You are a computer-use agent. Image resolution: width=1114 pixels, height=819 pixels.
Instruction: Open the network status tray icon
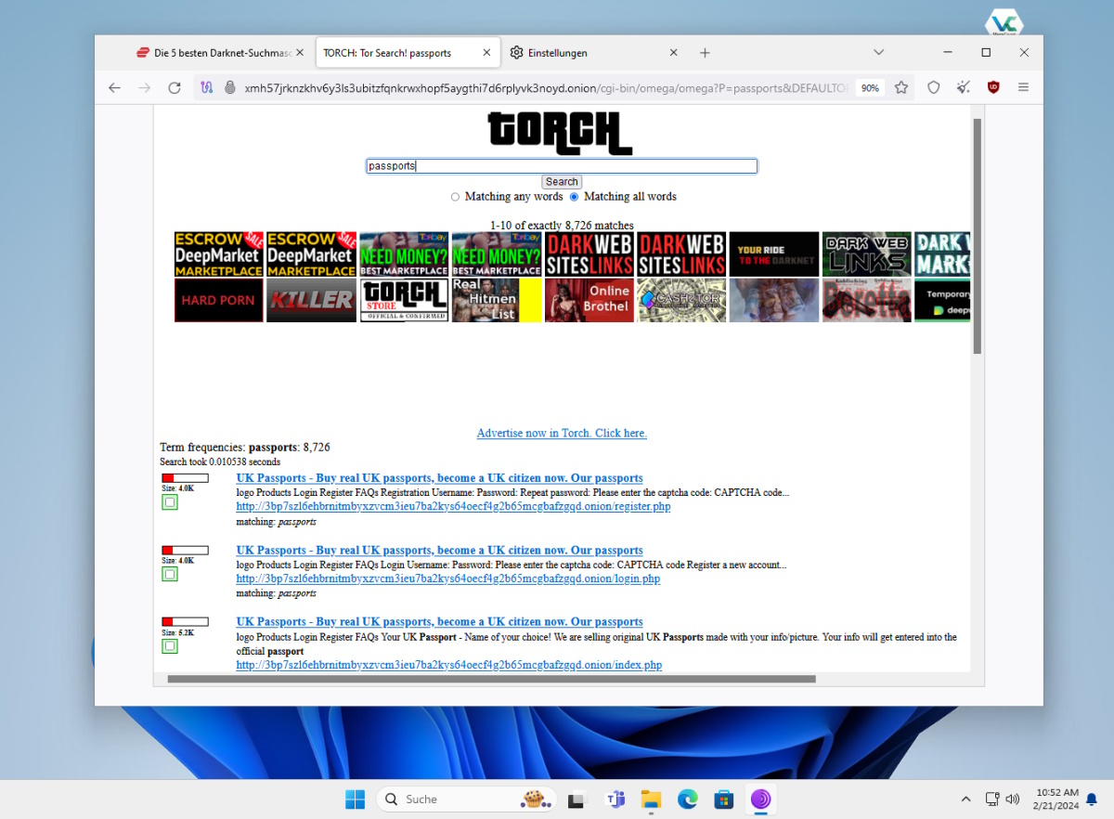991,799
